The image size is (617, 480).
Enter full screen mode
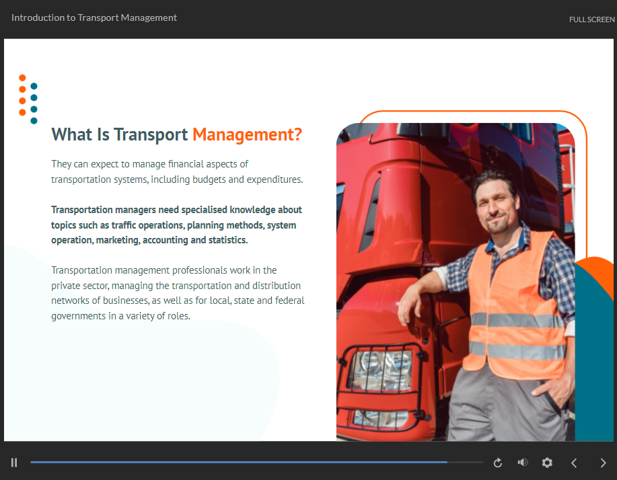click(591, 19)
